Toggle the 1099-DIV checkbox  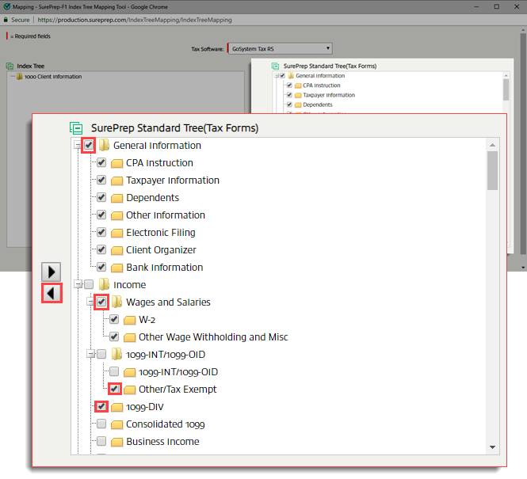[101, 407]
